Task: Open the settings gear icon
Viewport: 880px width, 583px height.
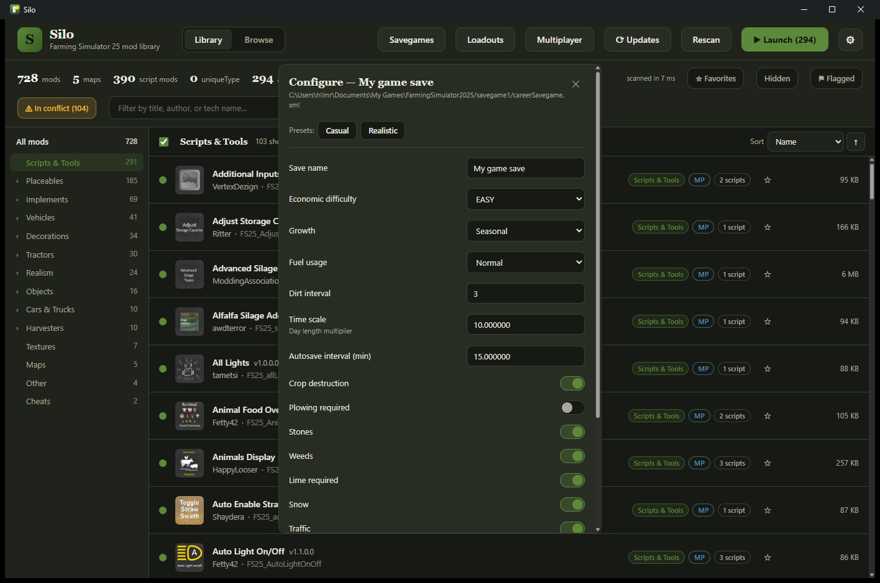Action: 850,40
